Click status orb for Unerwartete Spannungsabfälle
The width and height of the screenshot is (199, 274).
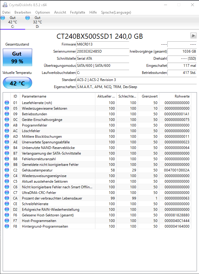7,142
